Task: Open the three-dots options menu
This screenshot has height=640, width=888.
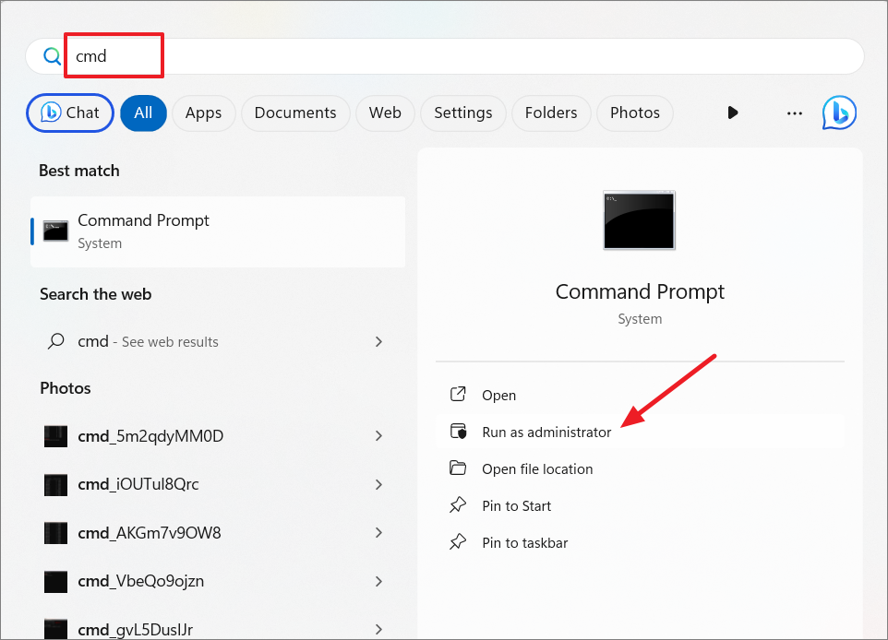Action: tap(795, 113)
